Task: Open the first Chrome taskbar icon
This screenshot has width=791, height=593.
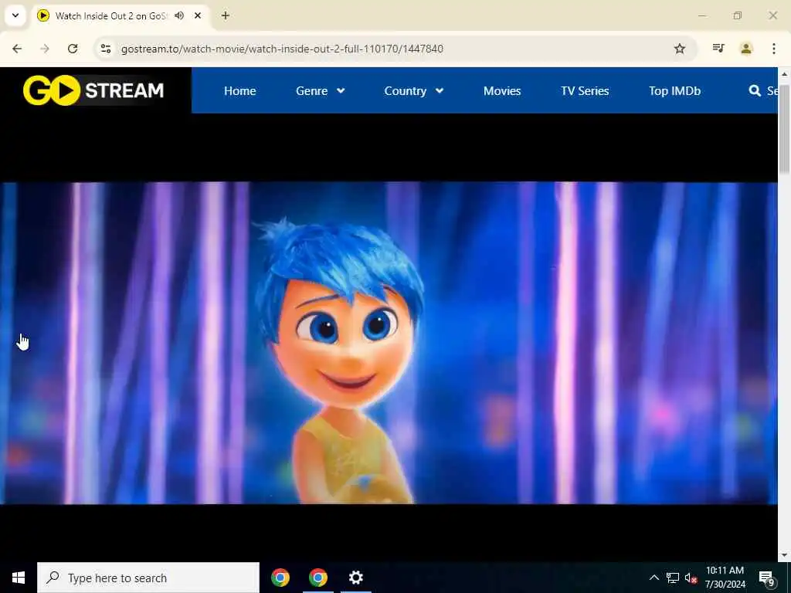Action: tap(280, 578)
